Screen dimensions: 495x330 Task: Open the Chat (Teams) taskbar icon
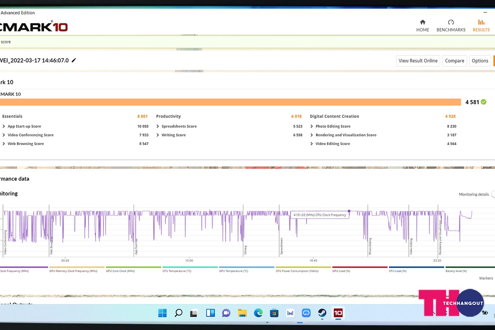point(226,313)
